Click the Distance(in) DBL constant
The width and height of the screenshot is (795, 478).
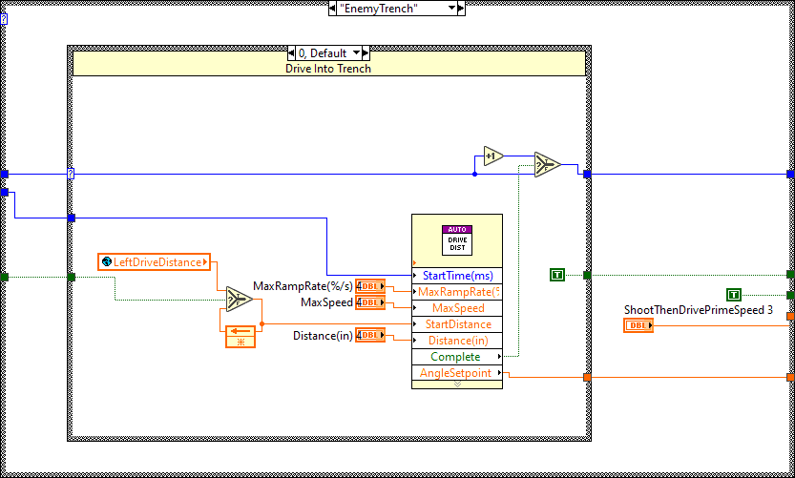(x=368, y=335)
